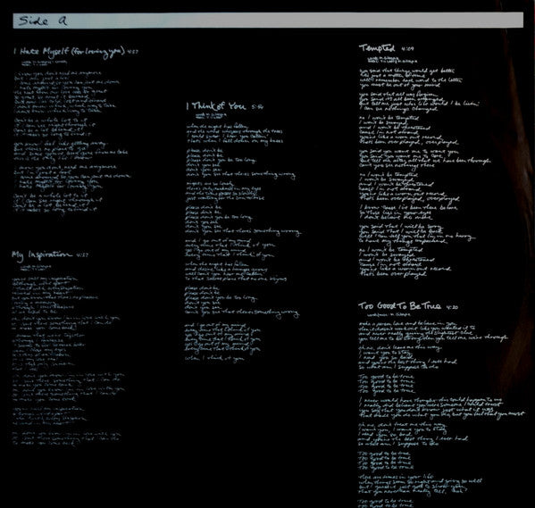Click the last stanza of Tempted ending "over played"
535x508 pixels.
pos(405,262)
